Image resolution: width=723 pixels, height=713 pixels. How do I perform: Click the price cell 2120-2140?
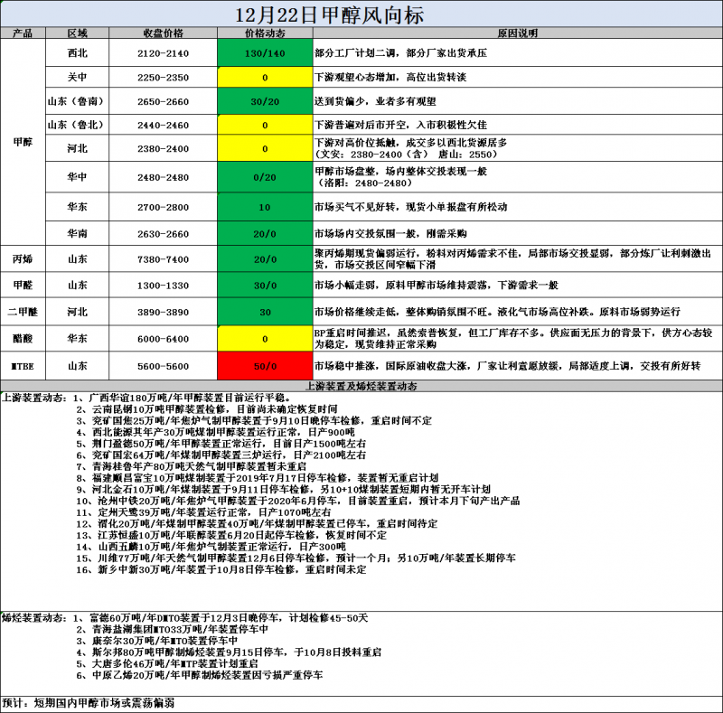[x=163, y=53]
